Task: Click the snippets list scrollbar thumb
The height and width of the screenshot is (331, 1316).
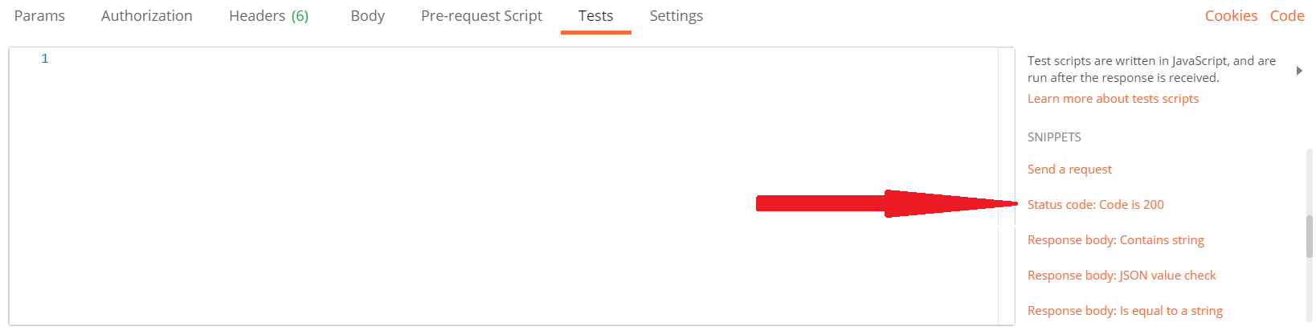Action: tap(1309, 235)
